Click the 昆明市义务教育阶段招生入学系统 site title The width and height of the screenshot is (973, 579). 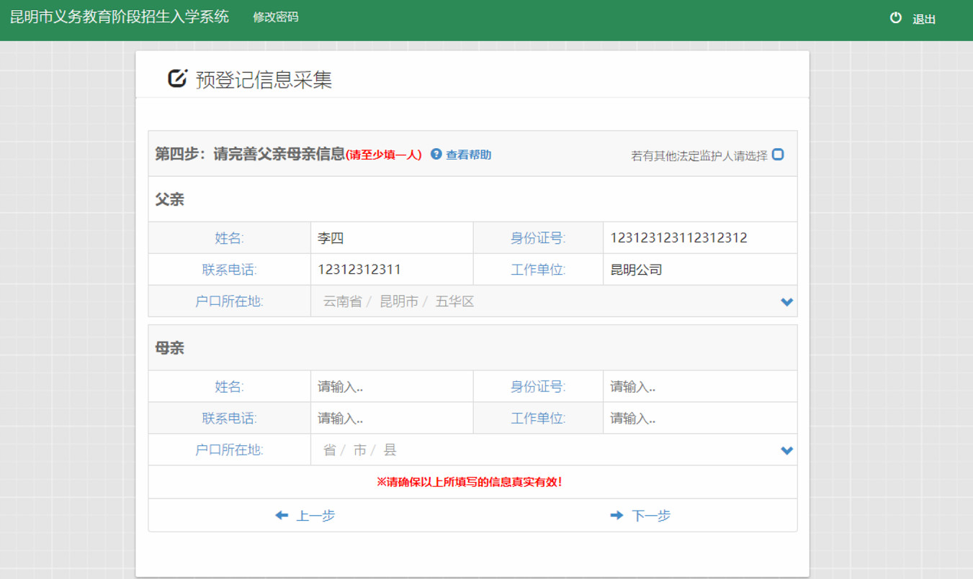120,16
